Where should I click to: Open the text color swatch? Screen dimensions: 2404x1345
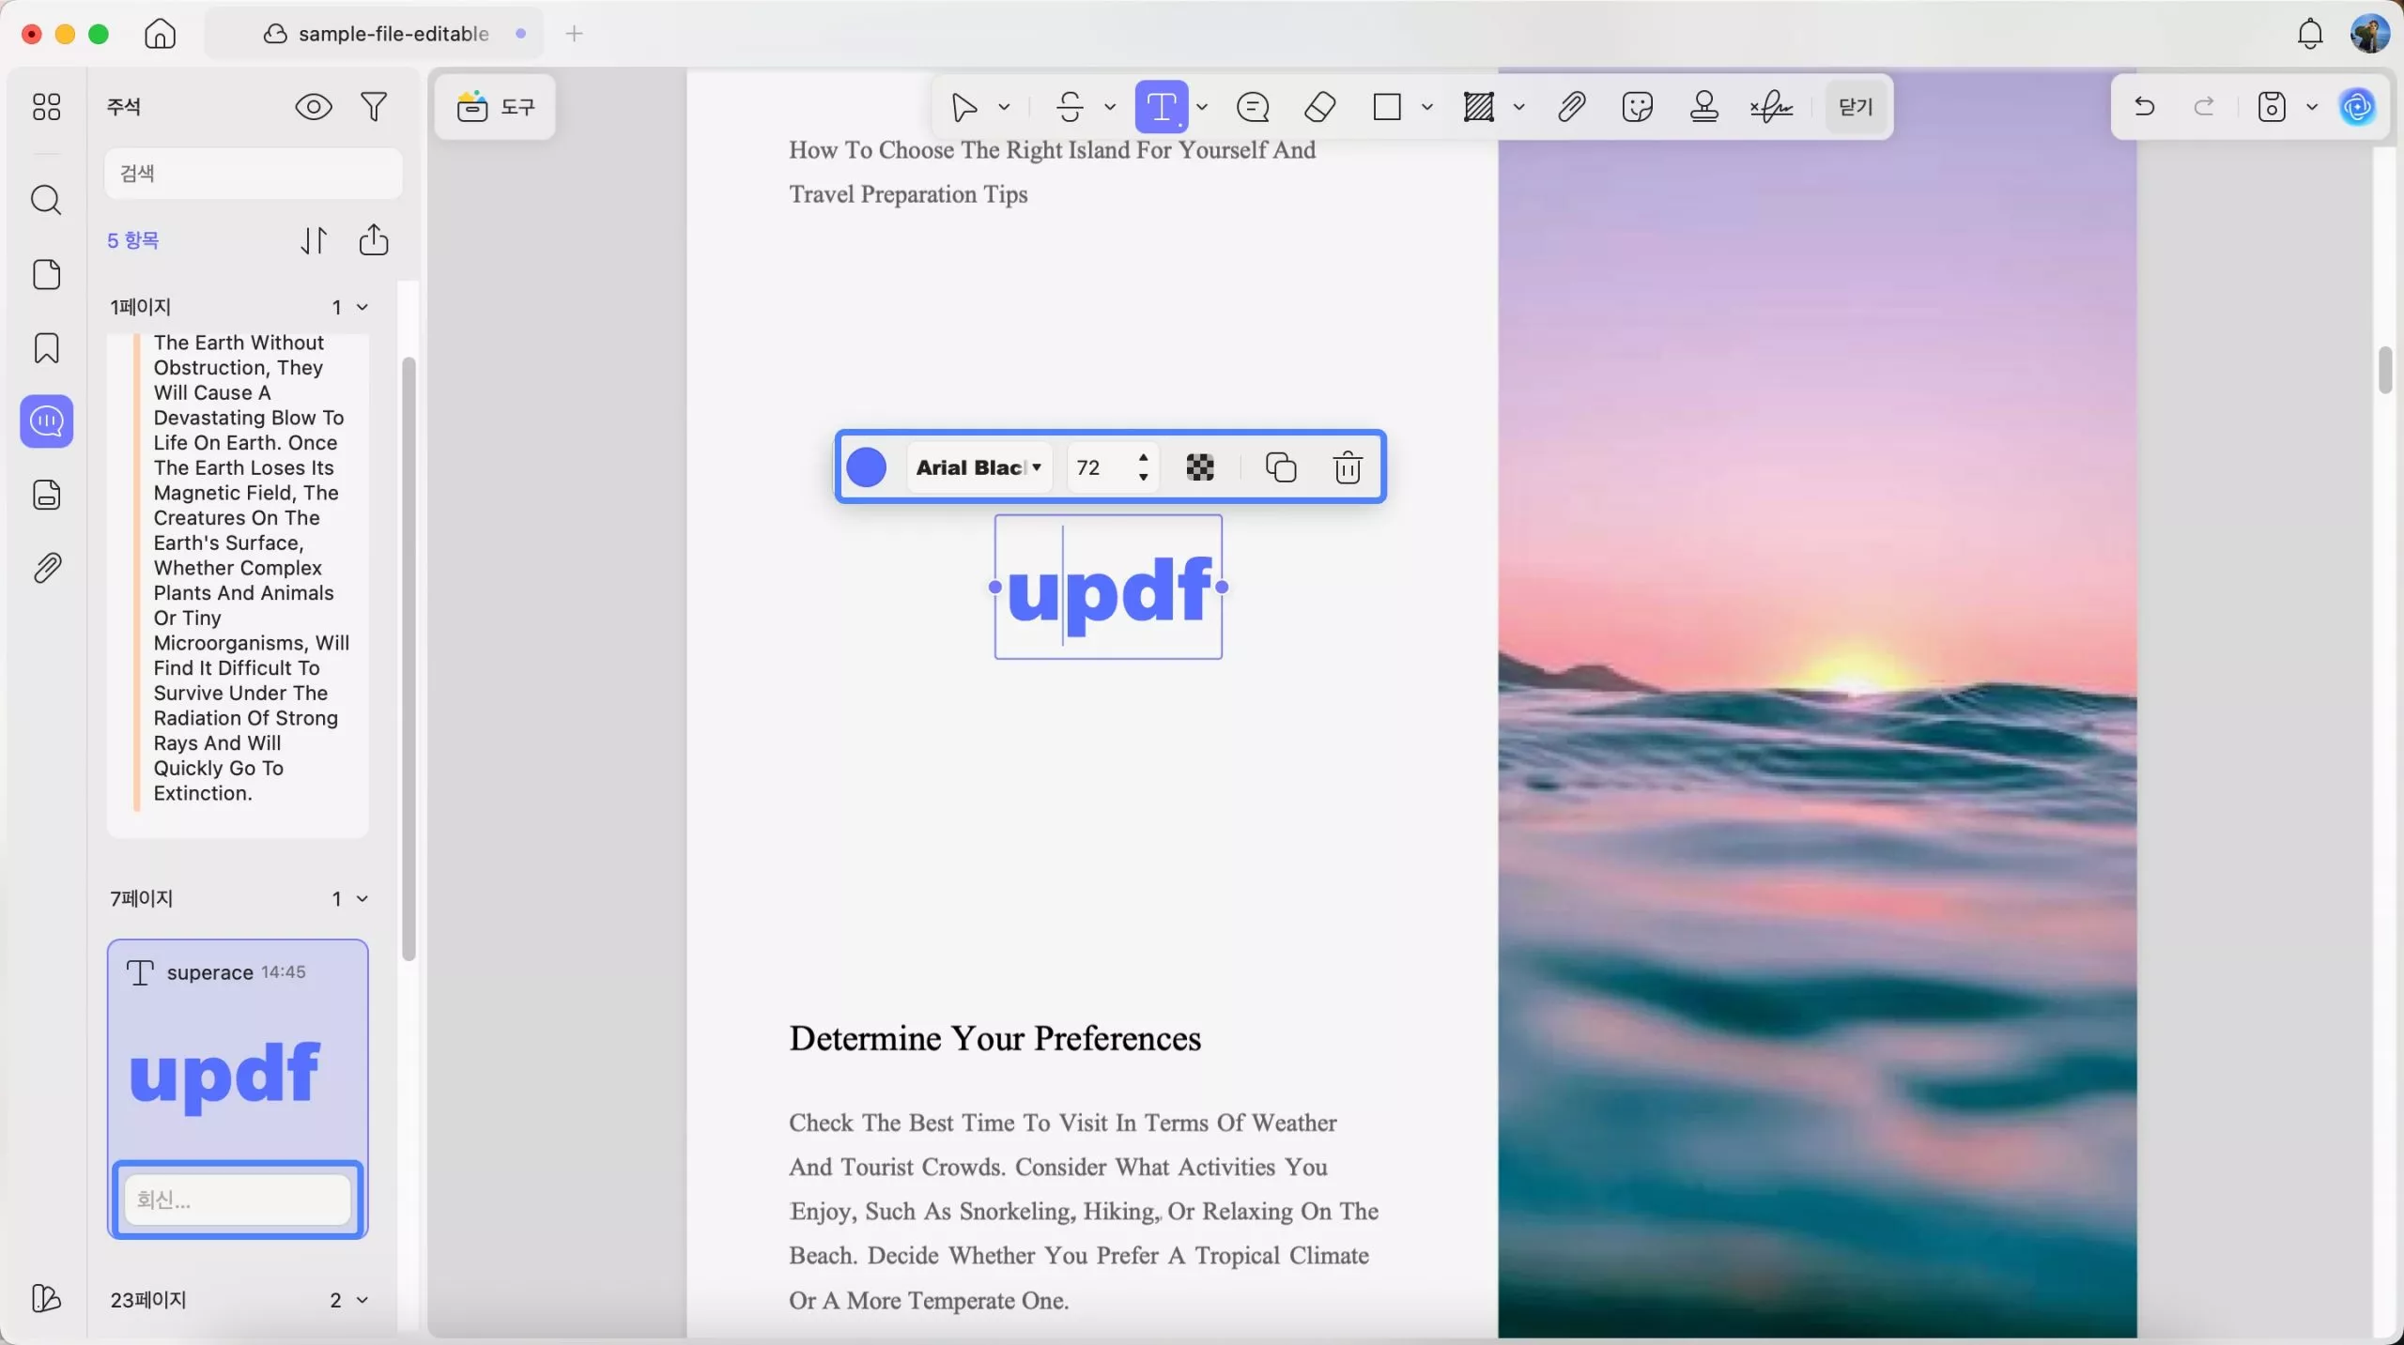(x=866, y=467)
